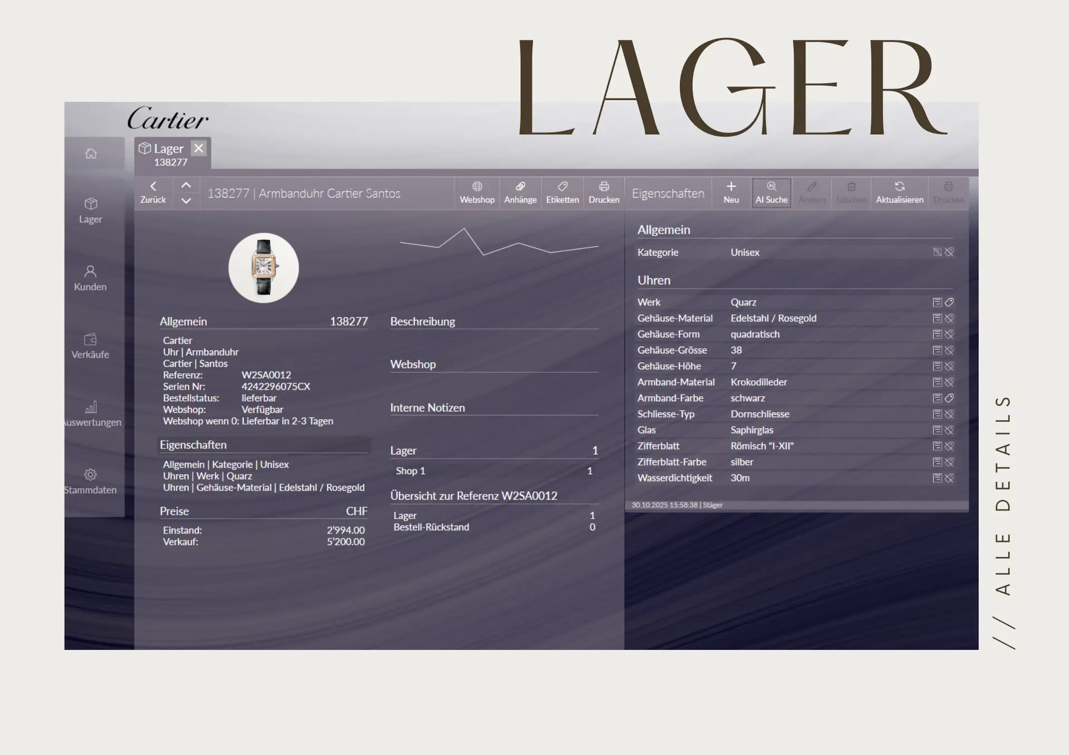Toggle label tag on Schliesse-Typ row
1069x755 pixels.
pos(950,414)
